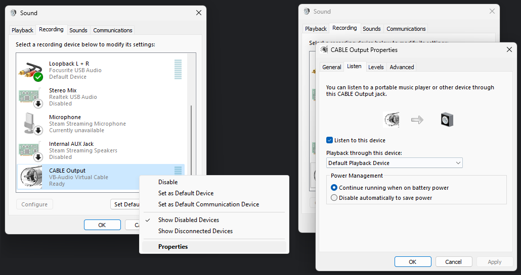
Task: Toggle Show Disabled Devices in context menu
Action: point(214,220)
